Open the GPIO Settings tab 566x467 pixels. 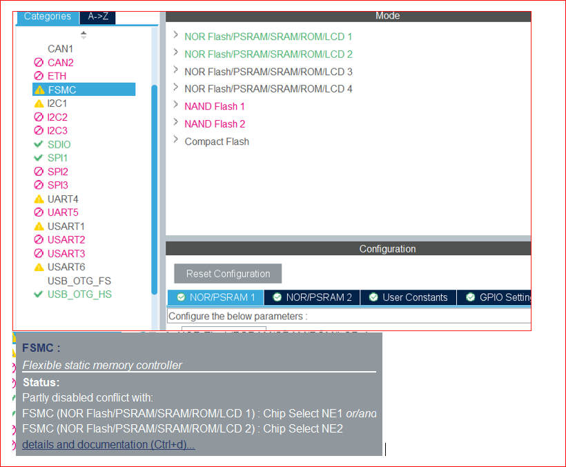point(494,297)
